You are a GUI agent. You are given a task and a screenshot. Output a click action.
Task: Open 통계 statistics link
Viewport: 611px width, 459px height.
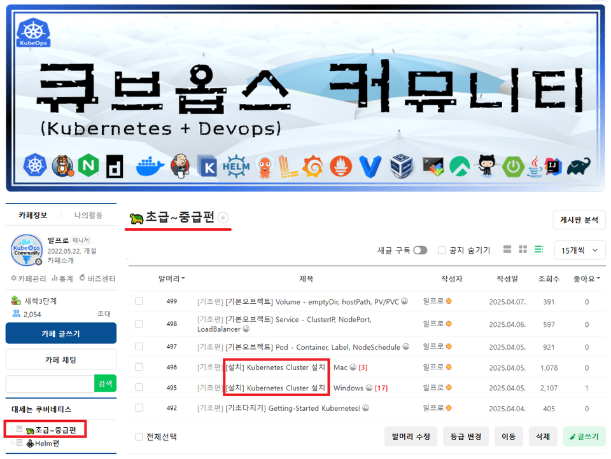[62, 278]
